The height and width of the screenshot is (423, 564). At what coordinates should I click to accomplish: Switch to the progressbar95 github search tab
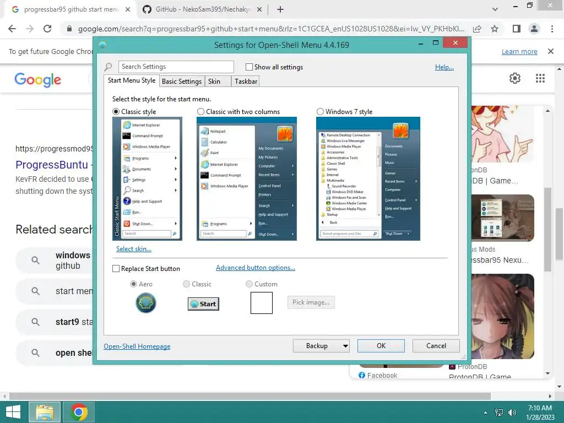click(x=71, y=9)
